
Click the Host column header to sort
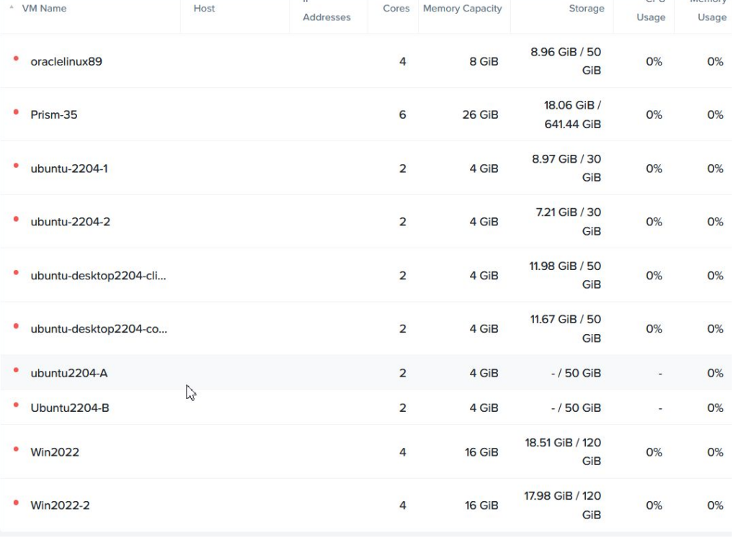pyautogui.click(x=204, y=8)
